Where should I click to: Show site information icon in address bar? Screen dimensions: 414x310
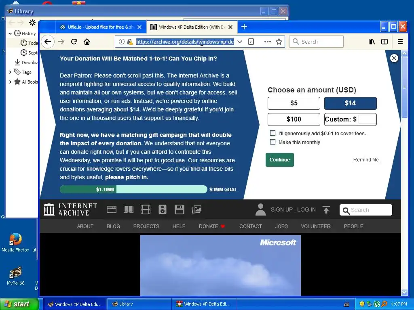click(121, 42)
